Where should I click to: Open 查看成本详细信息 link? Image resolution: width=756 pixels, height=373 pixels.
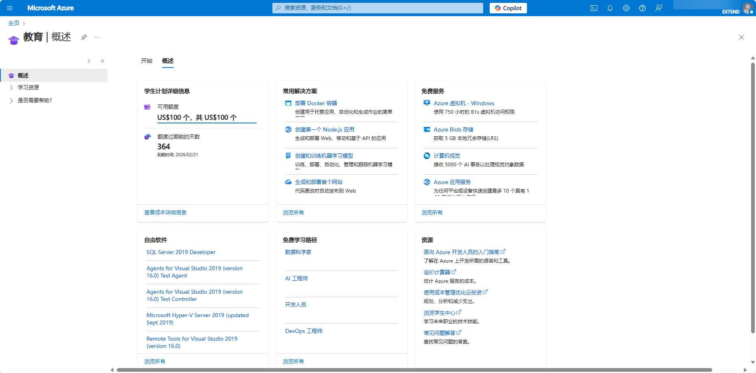click(x=165, y=212)
